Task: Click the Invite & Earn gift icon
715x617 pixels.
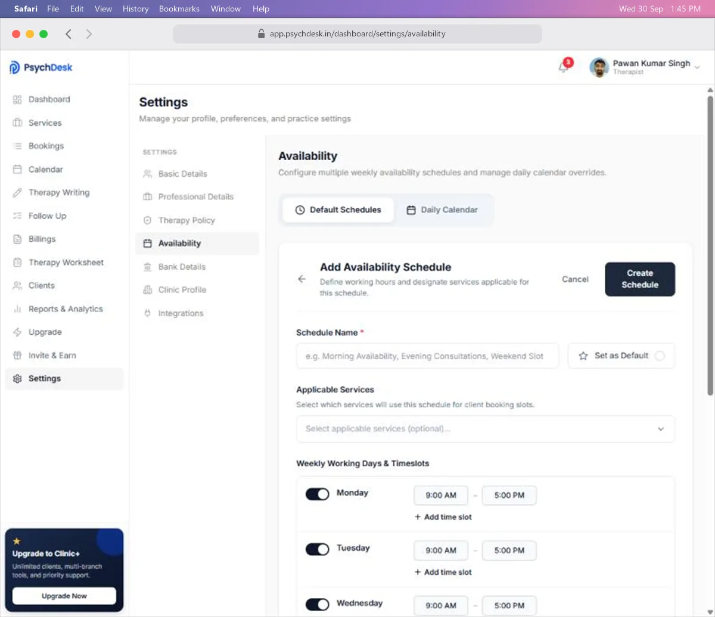Action: pyautogui.click(x=17, y=355)
